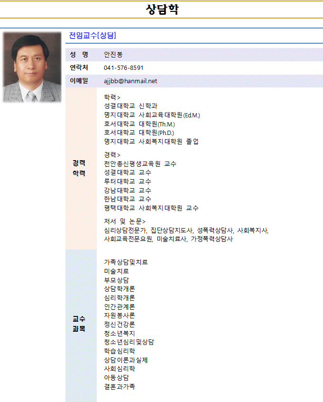This screenshot has height=402, width=323.
Task: Select the course 결혼과가족
Action: [x=119, y=387]
